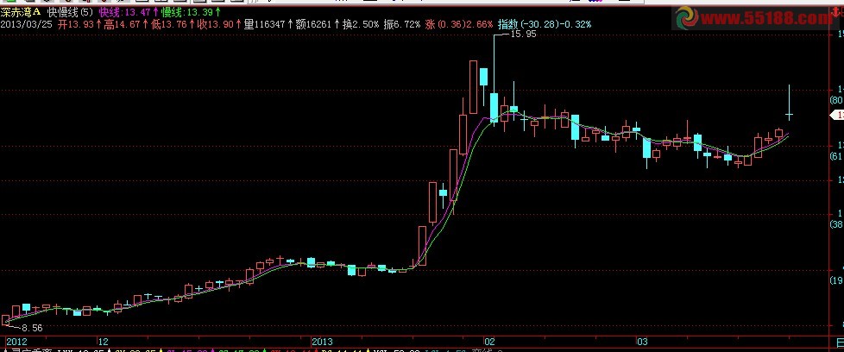Select the 2012 marker on time axis
This screenshot has height=352, width=844.
16,342
